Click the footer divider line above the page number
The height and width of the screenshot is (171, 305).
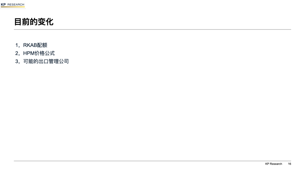152,161
